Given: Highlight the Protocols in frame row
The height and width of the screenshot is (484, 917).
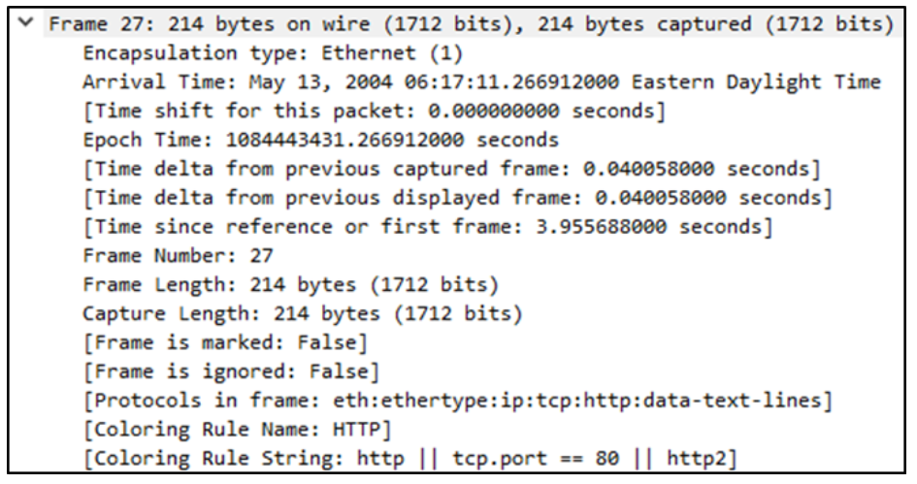Looking at the screenshot, I should [x=457, y=401].
